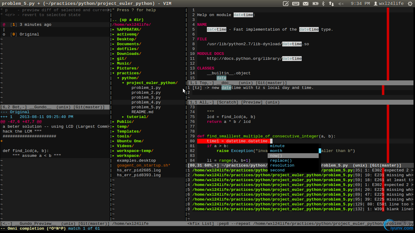The width and height of the screenshot is (415, 233).
Task: Choose 'month' in the completion popup
Action: (293, 151)
